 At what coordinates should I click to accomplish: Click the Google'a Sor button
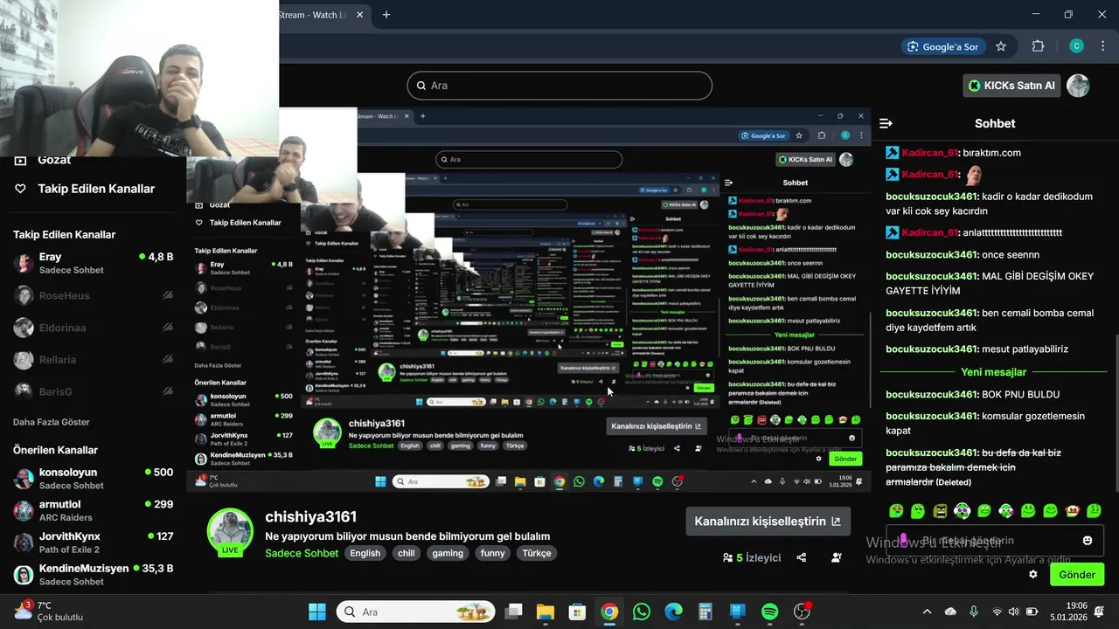(x=943, y=46)
